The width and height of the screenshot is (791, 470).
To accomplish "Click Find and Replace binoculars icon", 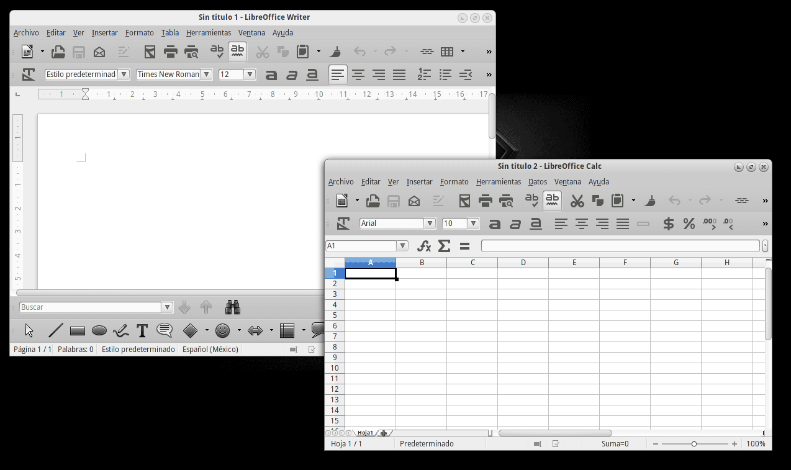I will pyautogui.click(x=233, y=307).
